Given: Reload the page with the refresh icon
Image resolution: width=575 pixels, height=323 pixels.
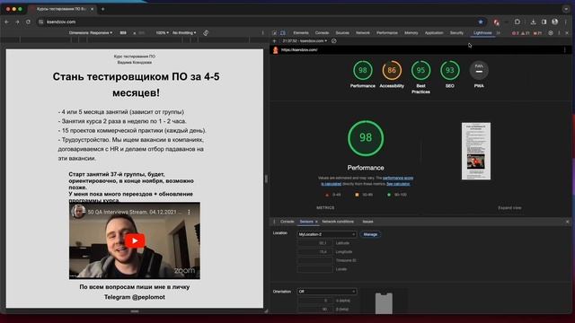Looking at the screenshot, I should [x=28, y=22].
